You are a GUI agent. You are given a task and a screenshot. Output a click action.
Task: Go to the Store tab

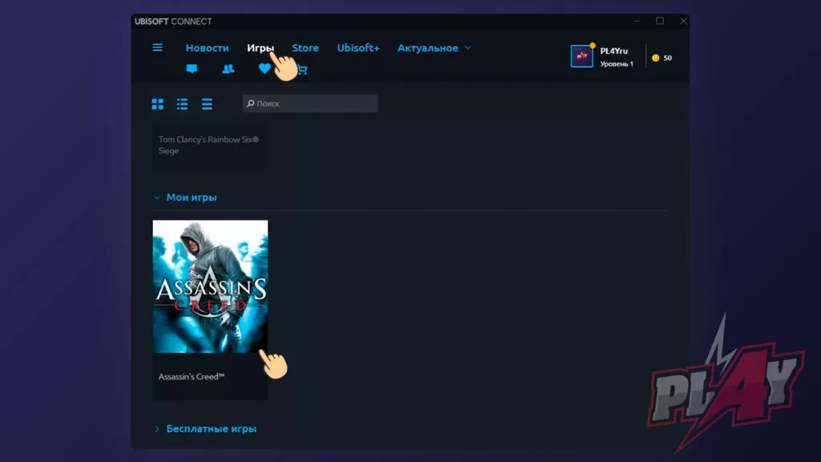305,48
